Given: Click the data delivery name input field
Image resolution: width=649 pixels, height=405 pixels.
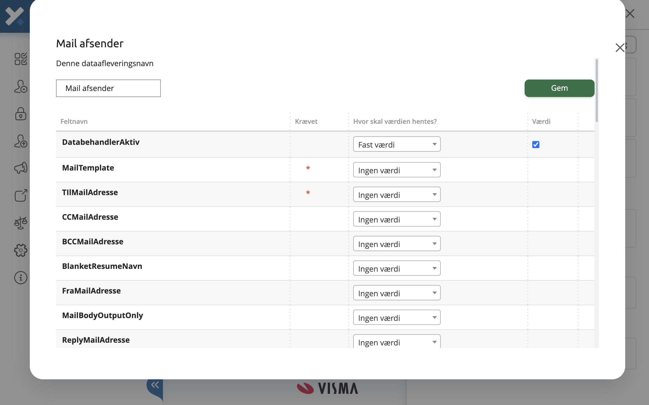Looking at the screenshot, I should point(108,88).
